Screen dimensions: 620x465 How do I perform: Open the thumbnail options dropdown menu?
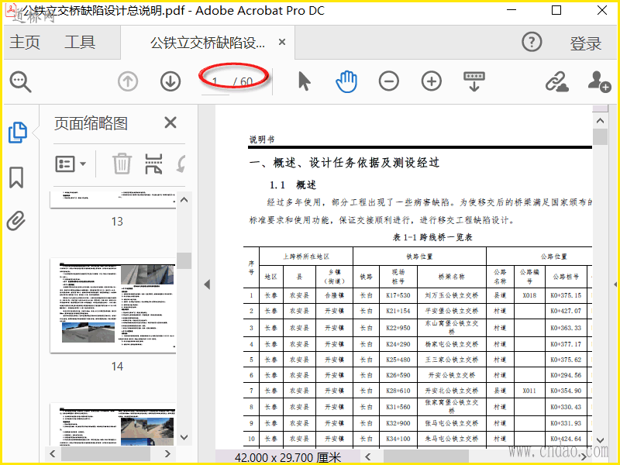click(x=71, y=164)
